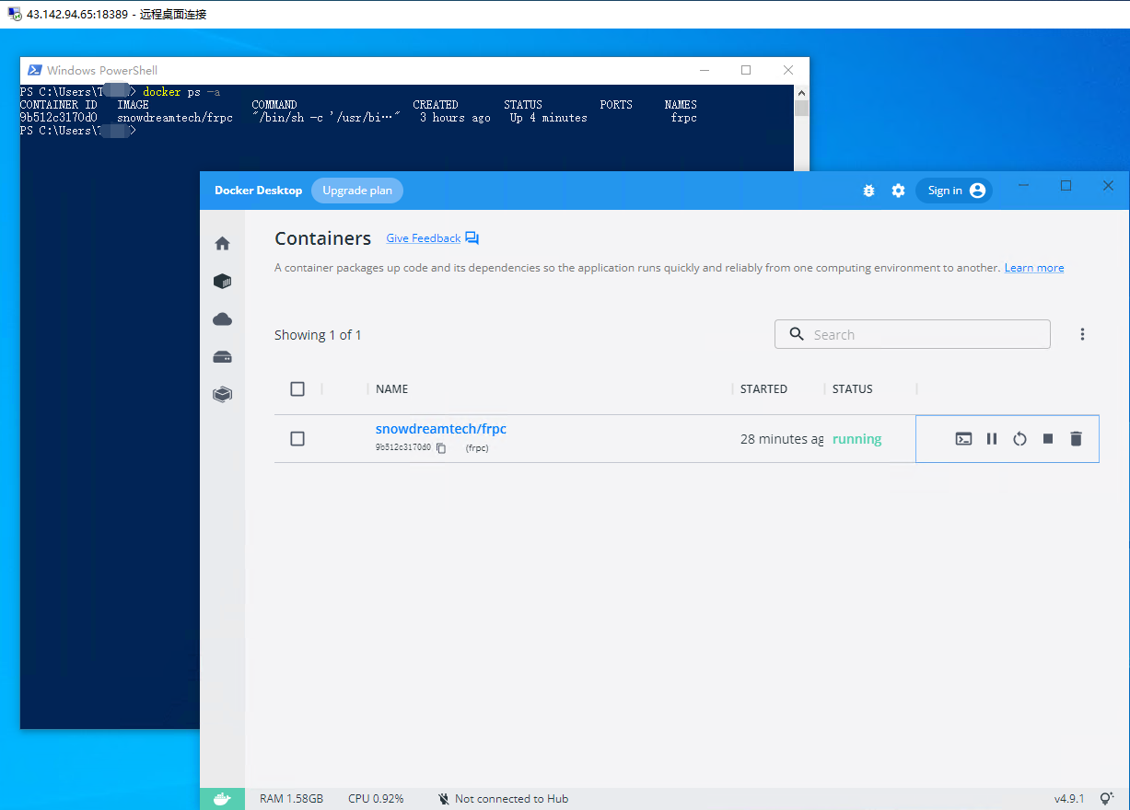Open the Dev Environments sidebar icon
Screen dimensions: 1130x810
[x=222, y=395]
